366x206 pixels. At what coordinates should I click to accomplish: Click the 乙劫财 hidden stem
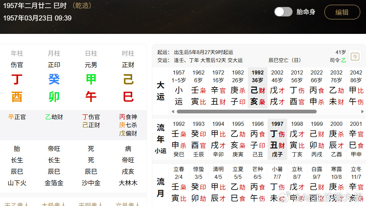pyautogui.click(x=54, y=117)
